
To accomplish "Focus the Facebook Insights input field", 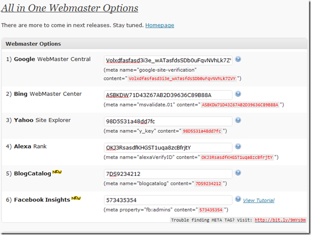I will 168,200.
